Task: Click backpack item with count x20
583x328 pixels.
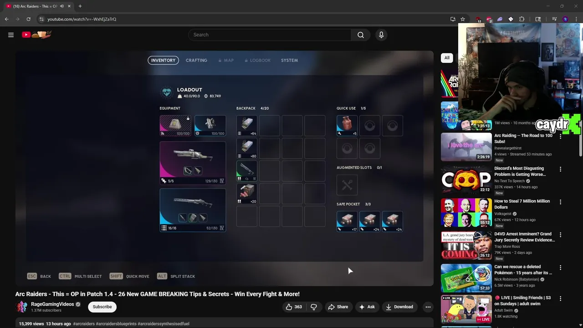Action: tap(247, 194)
